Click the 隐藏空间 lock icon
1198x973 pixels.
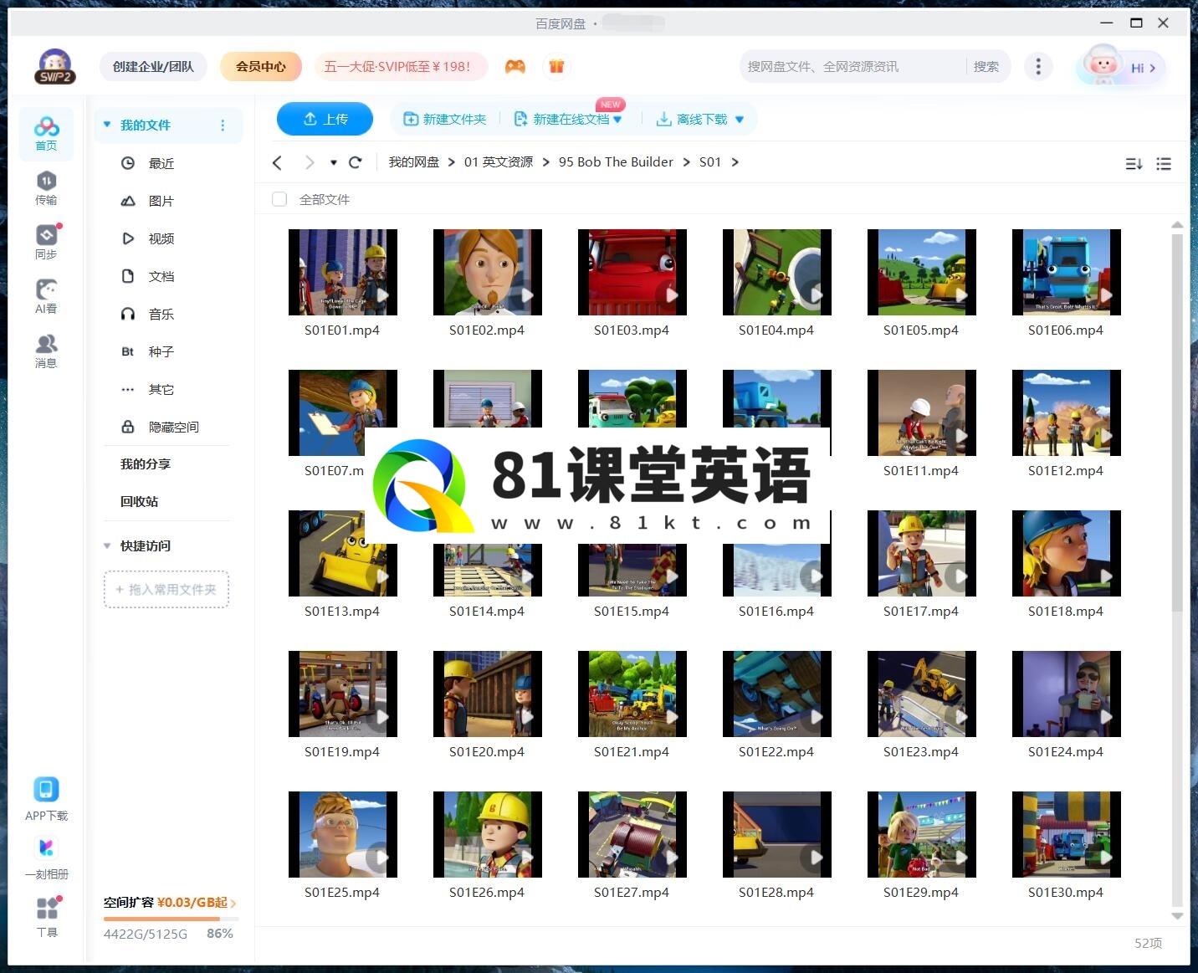pyautogui.click(x=128, y=427)
